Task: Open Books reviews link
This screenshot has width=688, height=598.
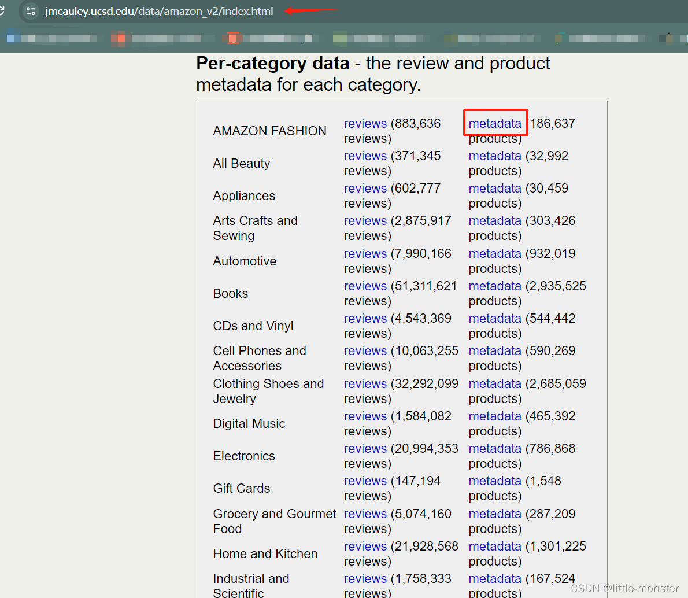Action: pyautogui.click(x=365, y=286)
